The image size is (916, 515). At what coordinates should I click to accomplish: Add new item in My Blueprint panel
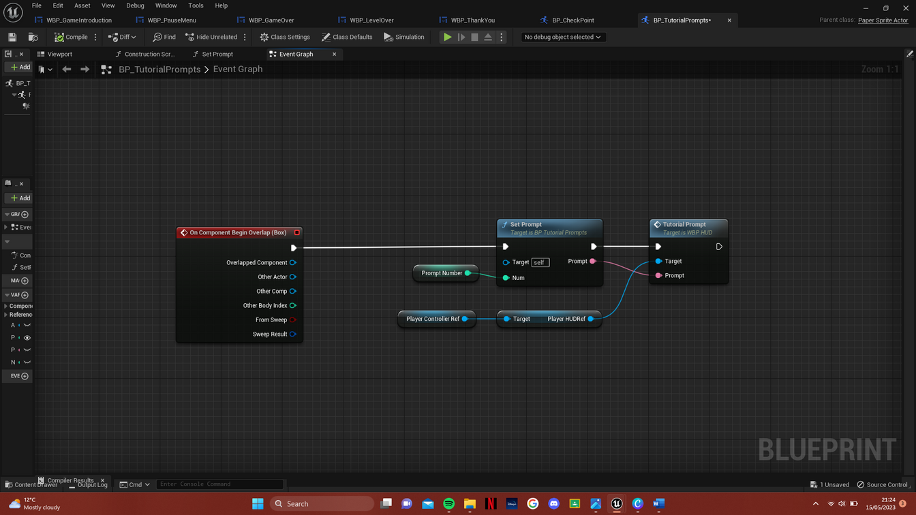(x=20, y=198)
